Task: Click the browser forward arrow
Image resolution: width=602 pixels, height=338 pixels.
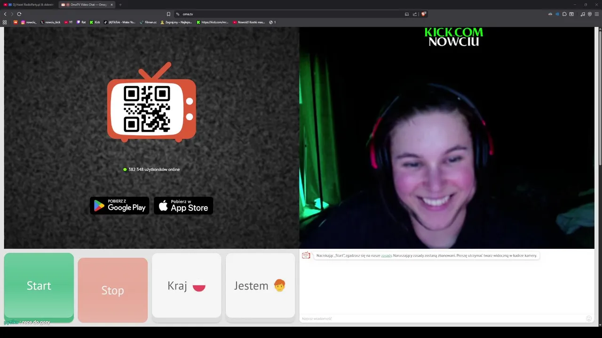Action: pyautogui.click(x=12, y=14)
